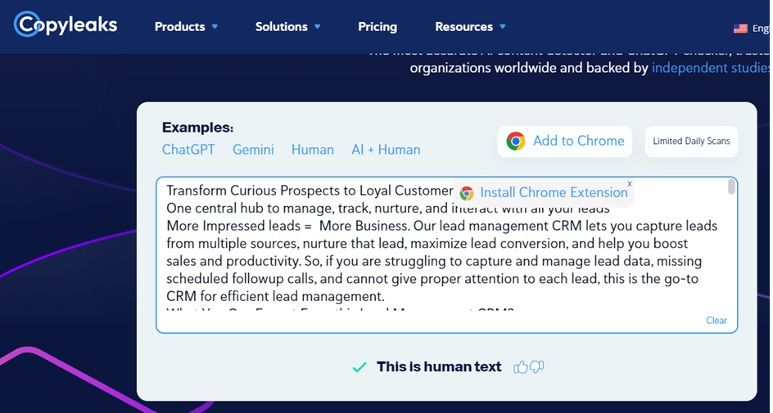The image size is (773, 413).
Task: Click the thumbs down feedback icon
Action: [x=537, y=367]
